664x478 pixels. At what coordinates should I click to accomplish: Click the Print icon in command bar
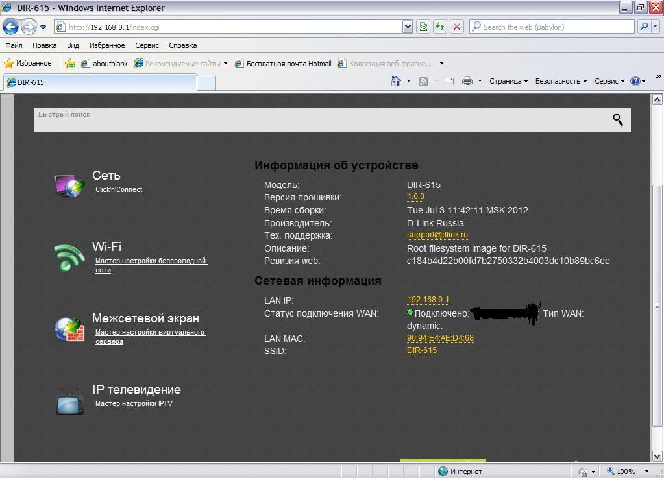(x=467, y=81)
